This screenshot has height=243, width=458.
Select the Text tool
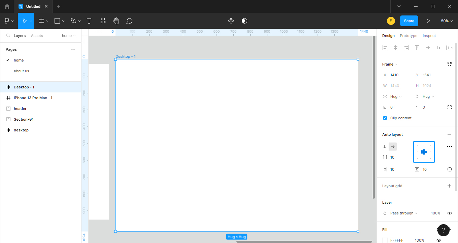tap(89, 21)
